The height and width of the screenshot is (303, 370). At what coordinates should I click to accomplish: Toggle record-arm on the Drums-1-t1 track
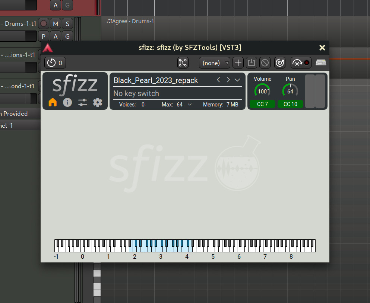coord(44,24)
